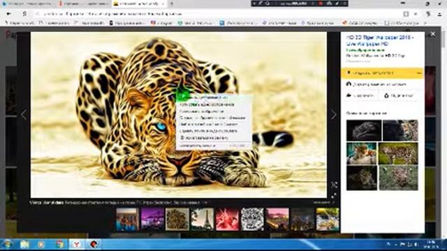Open the green source site link
The image size is (447, 251).
tap(365, 50)
